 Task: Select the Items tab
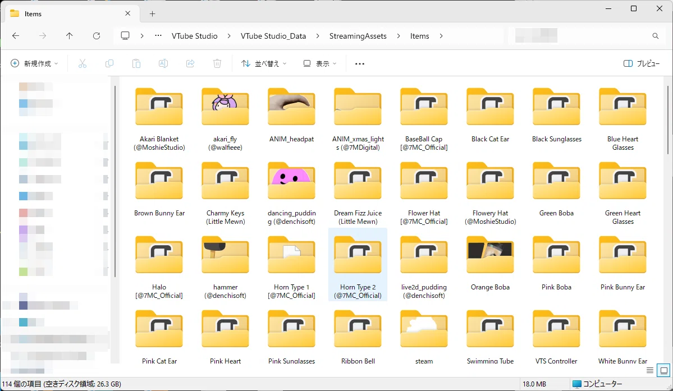coord(71,13)
